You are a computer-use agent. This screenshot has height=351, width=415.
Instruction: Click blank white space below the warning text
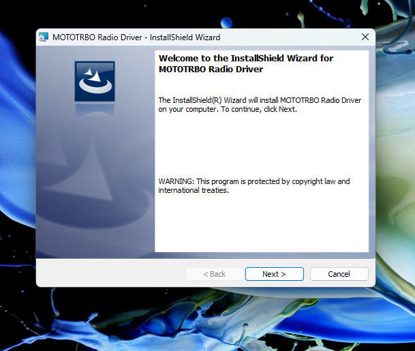259,225
